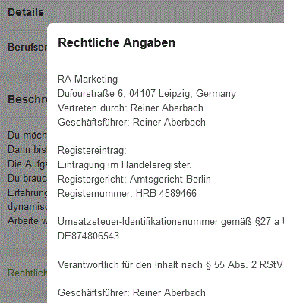Image resolution: width=284 pixels, height=303 pixels.
Task: Select the 'RA Marketing' company name line
Action: click(x=87, y=79)
